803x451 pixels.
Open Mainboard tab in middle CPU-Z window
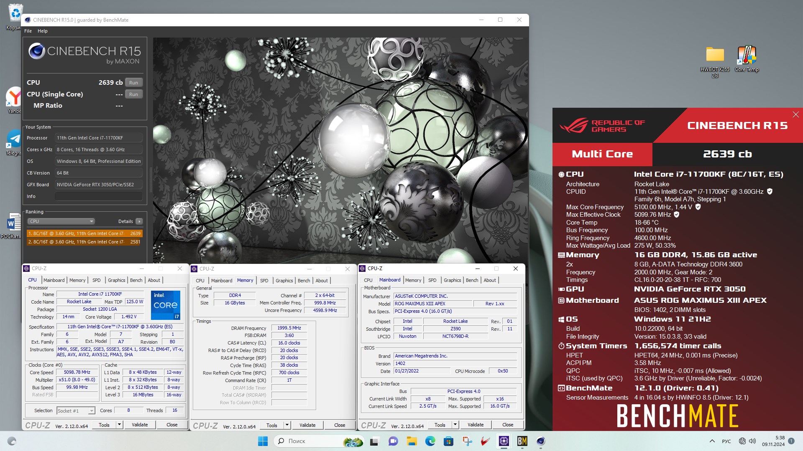(222, 281)
